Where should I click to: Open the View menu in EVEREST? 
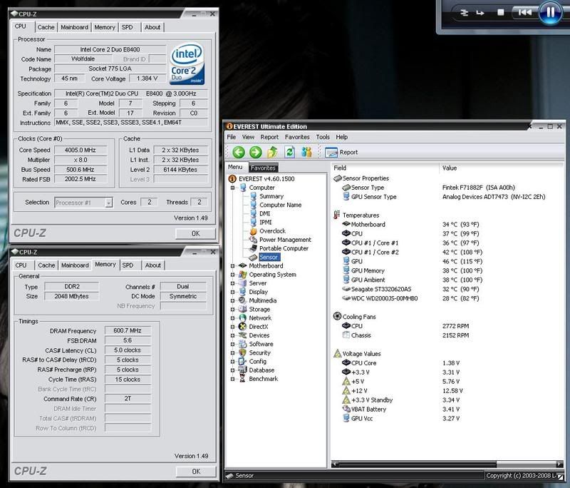pyautogui.click(x=248, y=137)
